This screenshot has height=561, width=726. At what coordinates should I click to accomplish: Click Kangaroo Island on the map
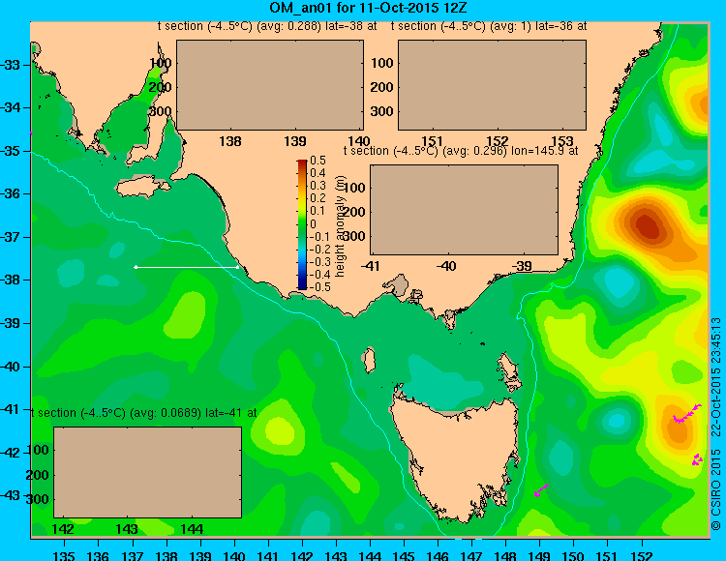[143, 187]
